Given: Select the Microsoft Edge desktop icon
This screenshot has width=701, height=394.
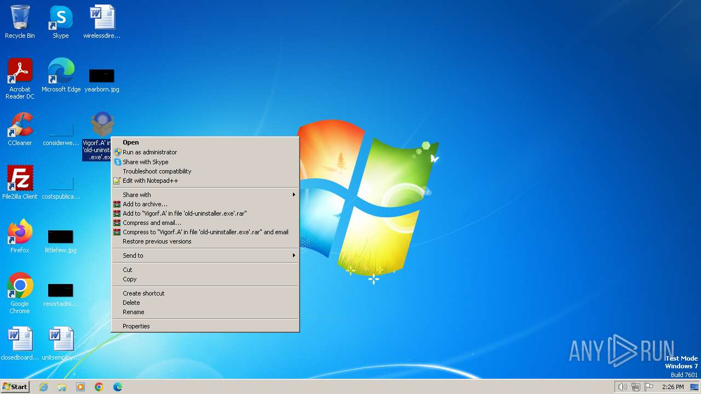Looking at the screenshot, I should point(61,75).
